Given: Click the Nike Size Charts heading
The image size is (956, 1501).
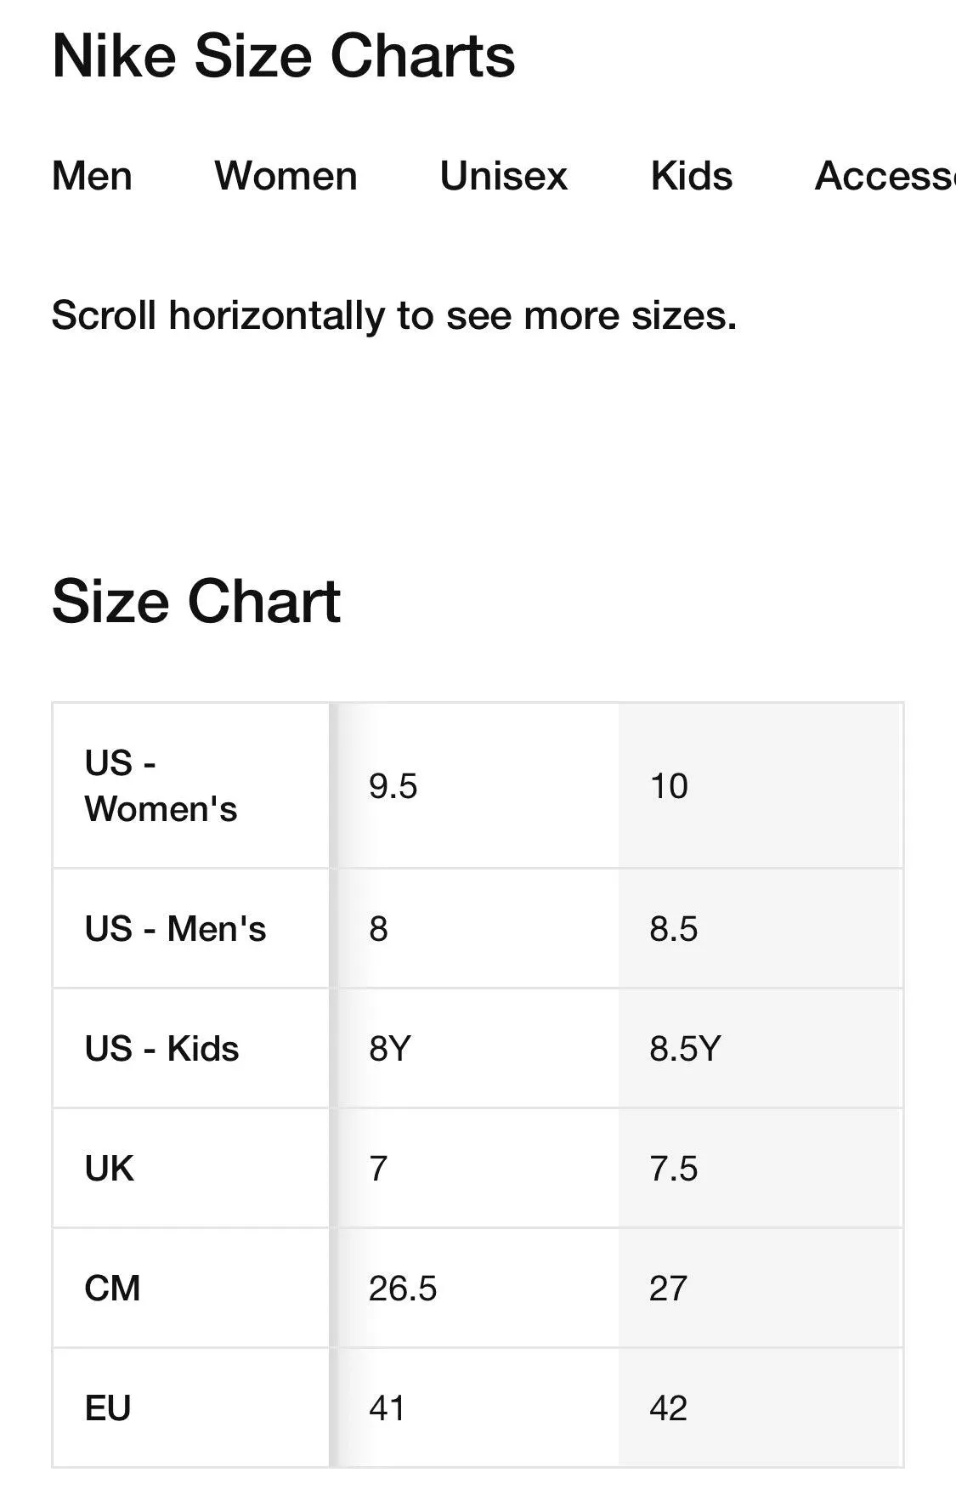Looking at the screenshot, I should (283, 56).
